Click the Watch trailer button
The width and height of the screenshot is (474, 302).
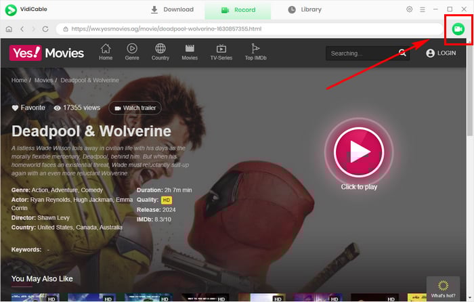coord(135,108)
